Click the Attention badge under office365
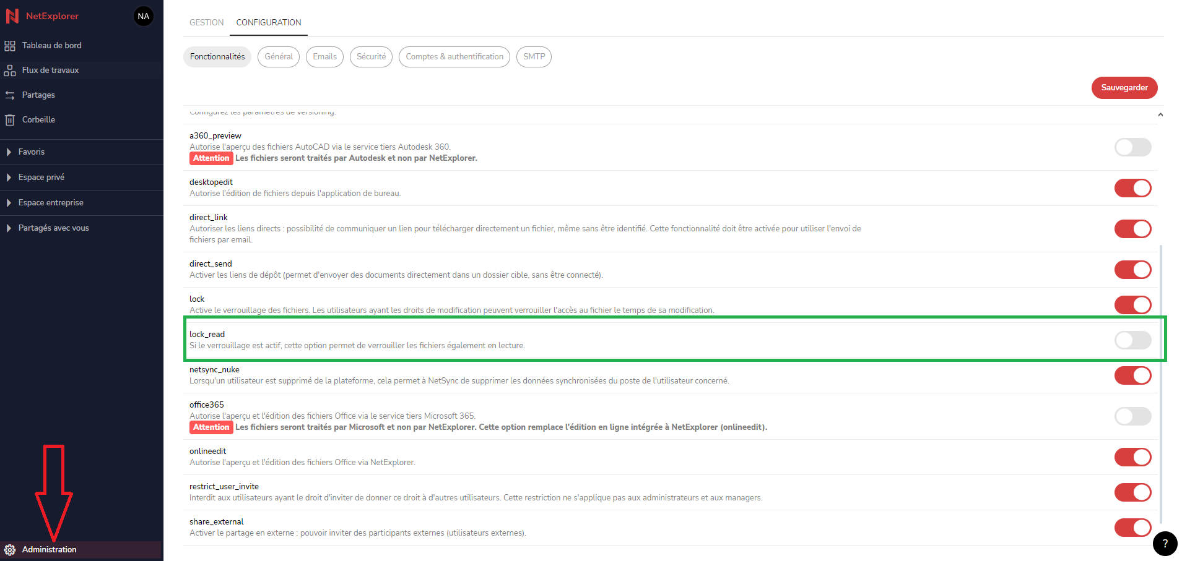The height and width of the screenshot is (561, 1182). click(211, 427)
